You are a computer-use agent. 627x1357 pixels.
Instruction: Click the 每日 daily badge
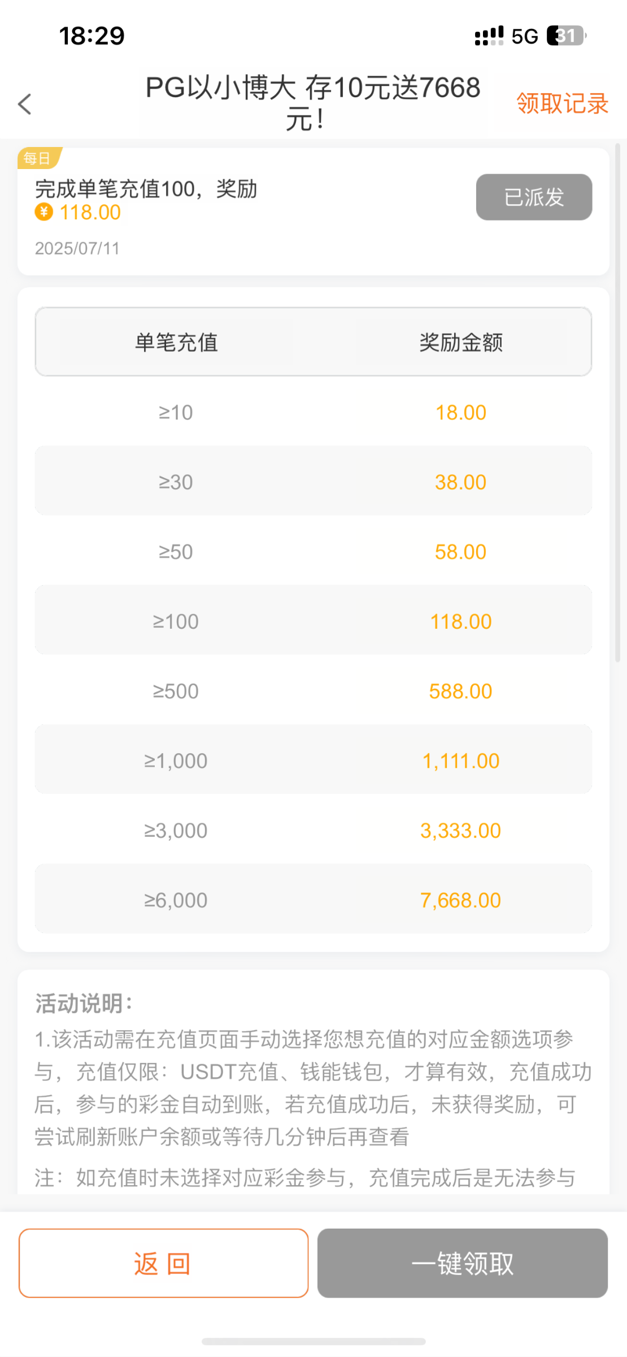37,158
